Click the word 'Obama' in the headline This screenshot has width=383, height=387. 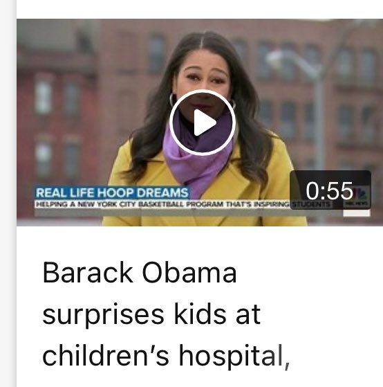pos(189,273)
